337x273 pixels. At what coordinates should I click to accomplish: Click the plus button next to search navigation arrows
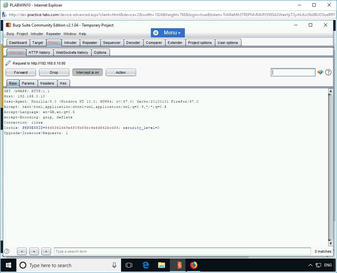pyautogui.click(x=34, y=251)
